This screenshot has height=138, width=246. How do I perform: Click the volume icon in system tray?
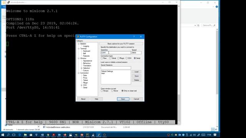[x=194, y=135]
